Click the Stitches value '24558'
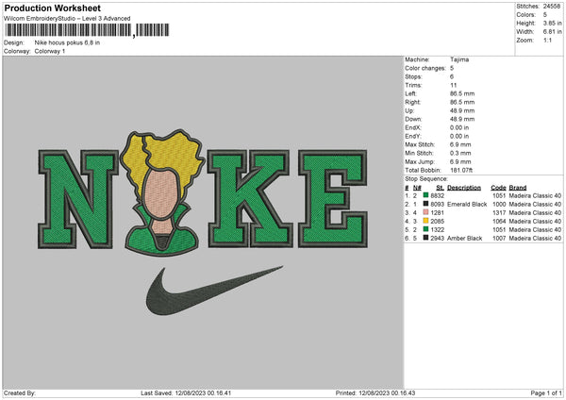Viewport: 566px width, 400px height. [x=552, y=7]
